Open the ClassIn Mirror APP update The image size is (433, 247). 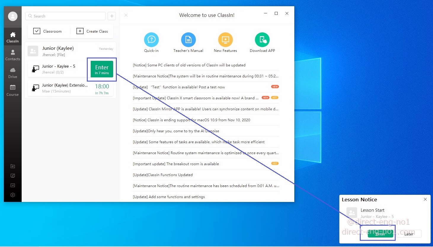tap(206, 109)
